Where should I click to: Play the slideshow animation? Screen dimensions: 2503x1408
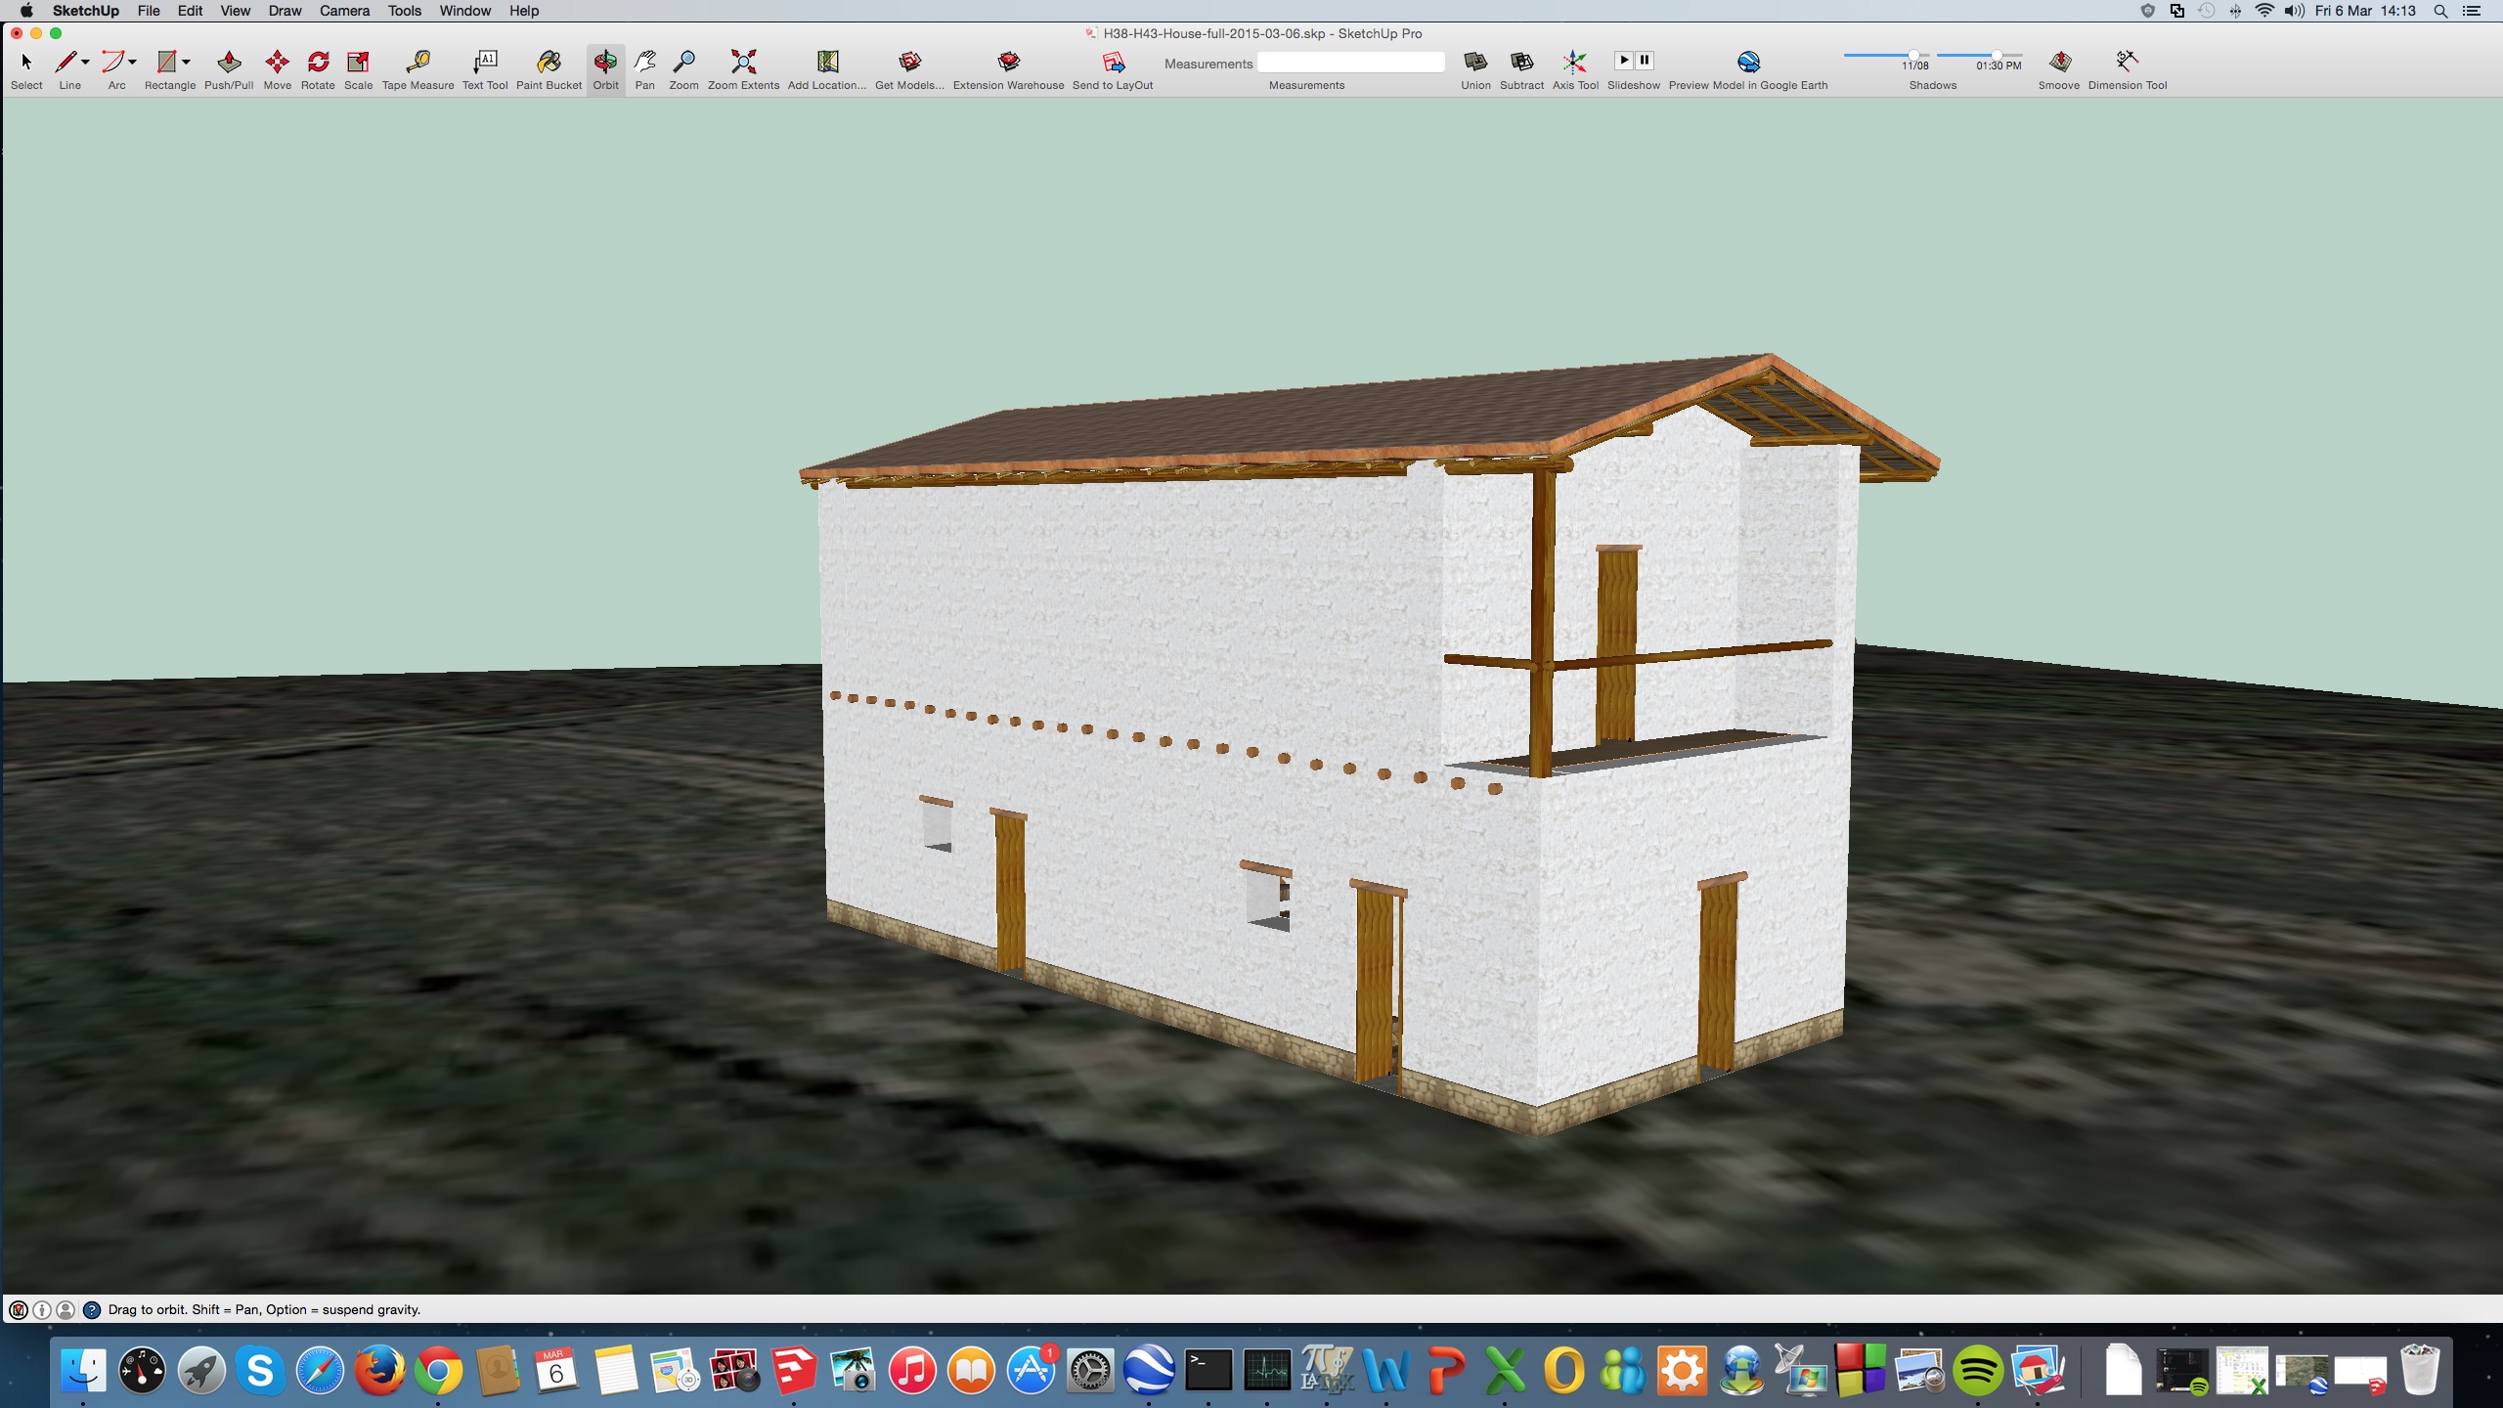(x=1623, y=61)
